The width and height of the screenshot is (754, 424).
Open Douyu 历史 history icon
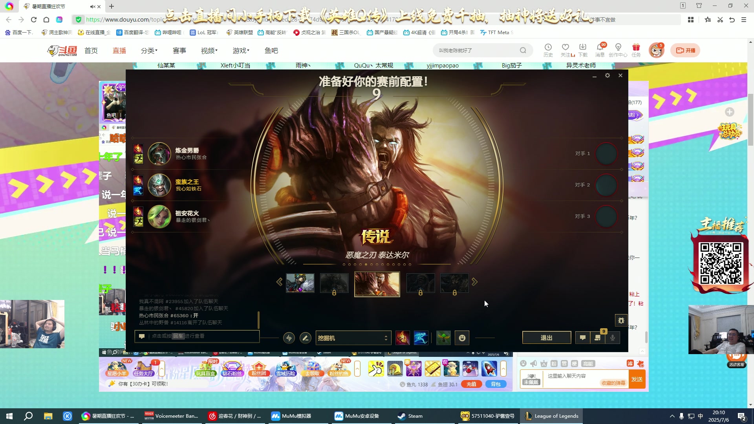tap(548, 50)
